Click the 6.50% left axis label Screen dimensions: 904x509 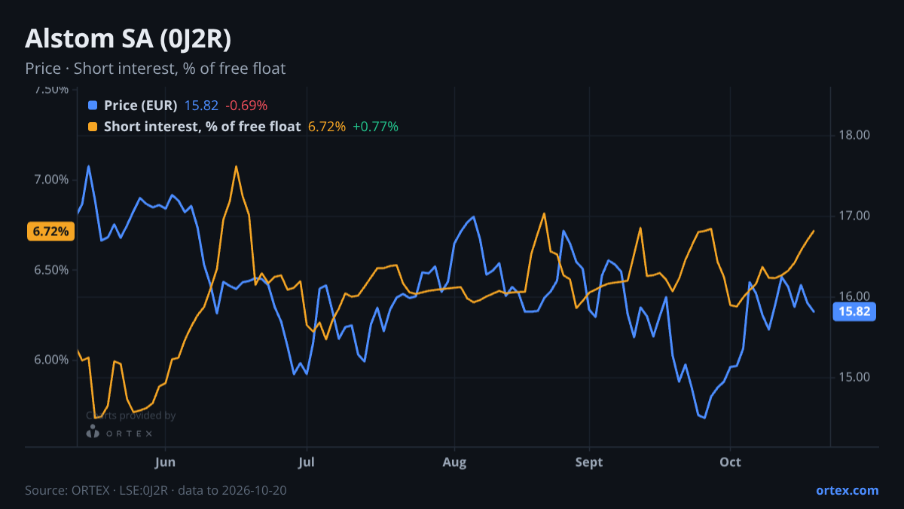pyautogui.click(x=51, y=270)
